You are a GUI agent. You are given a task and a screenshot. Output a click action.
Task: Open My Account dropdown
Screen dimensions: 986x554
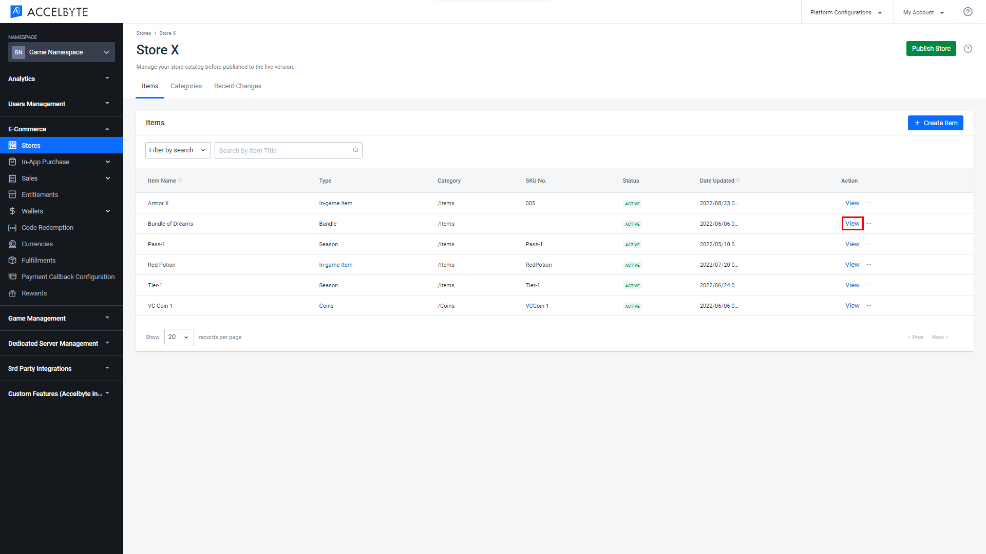(924, 12)
